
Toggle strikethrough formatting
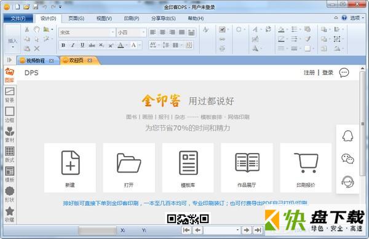pos(92,45)
